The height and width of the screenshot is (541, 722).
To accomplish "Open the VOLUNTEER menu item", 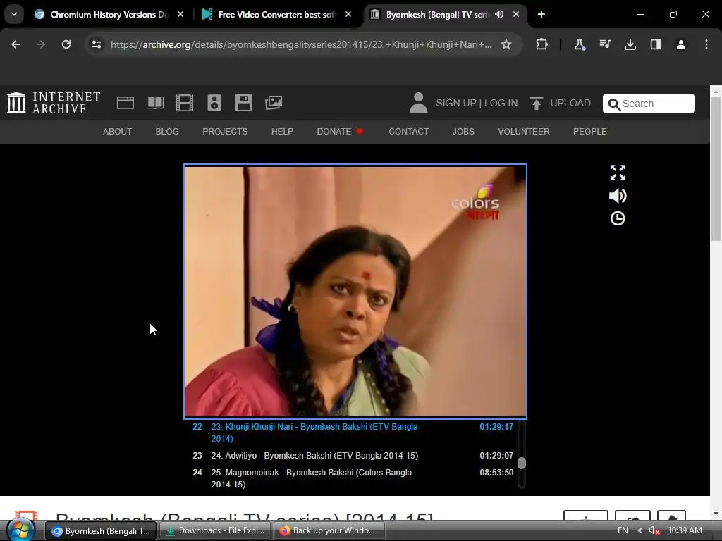I will click(524, 132).
